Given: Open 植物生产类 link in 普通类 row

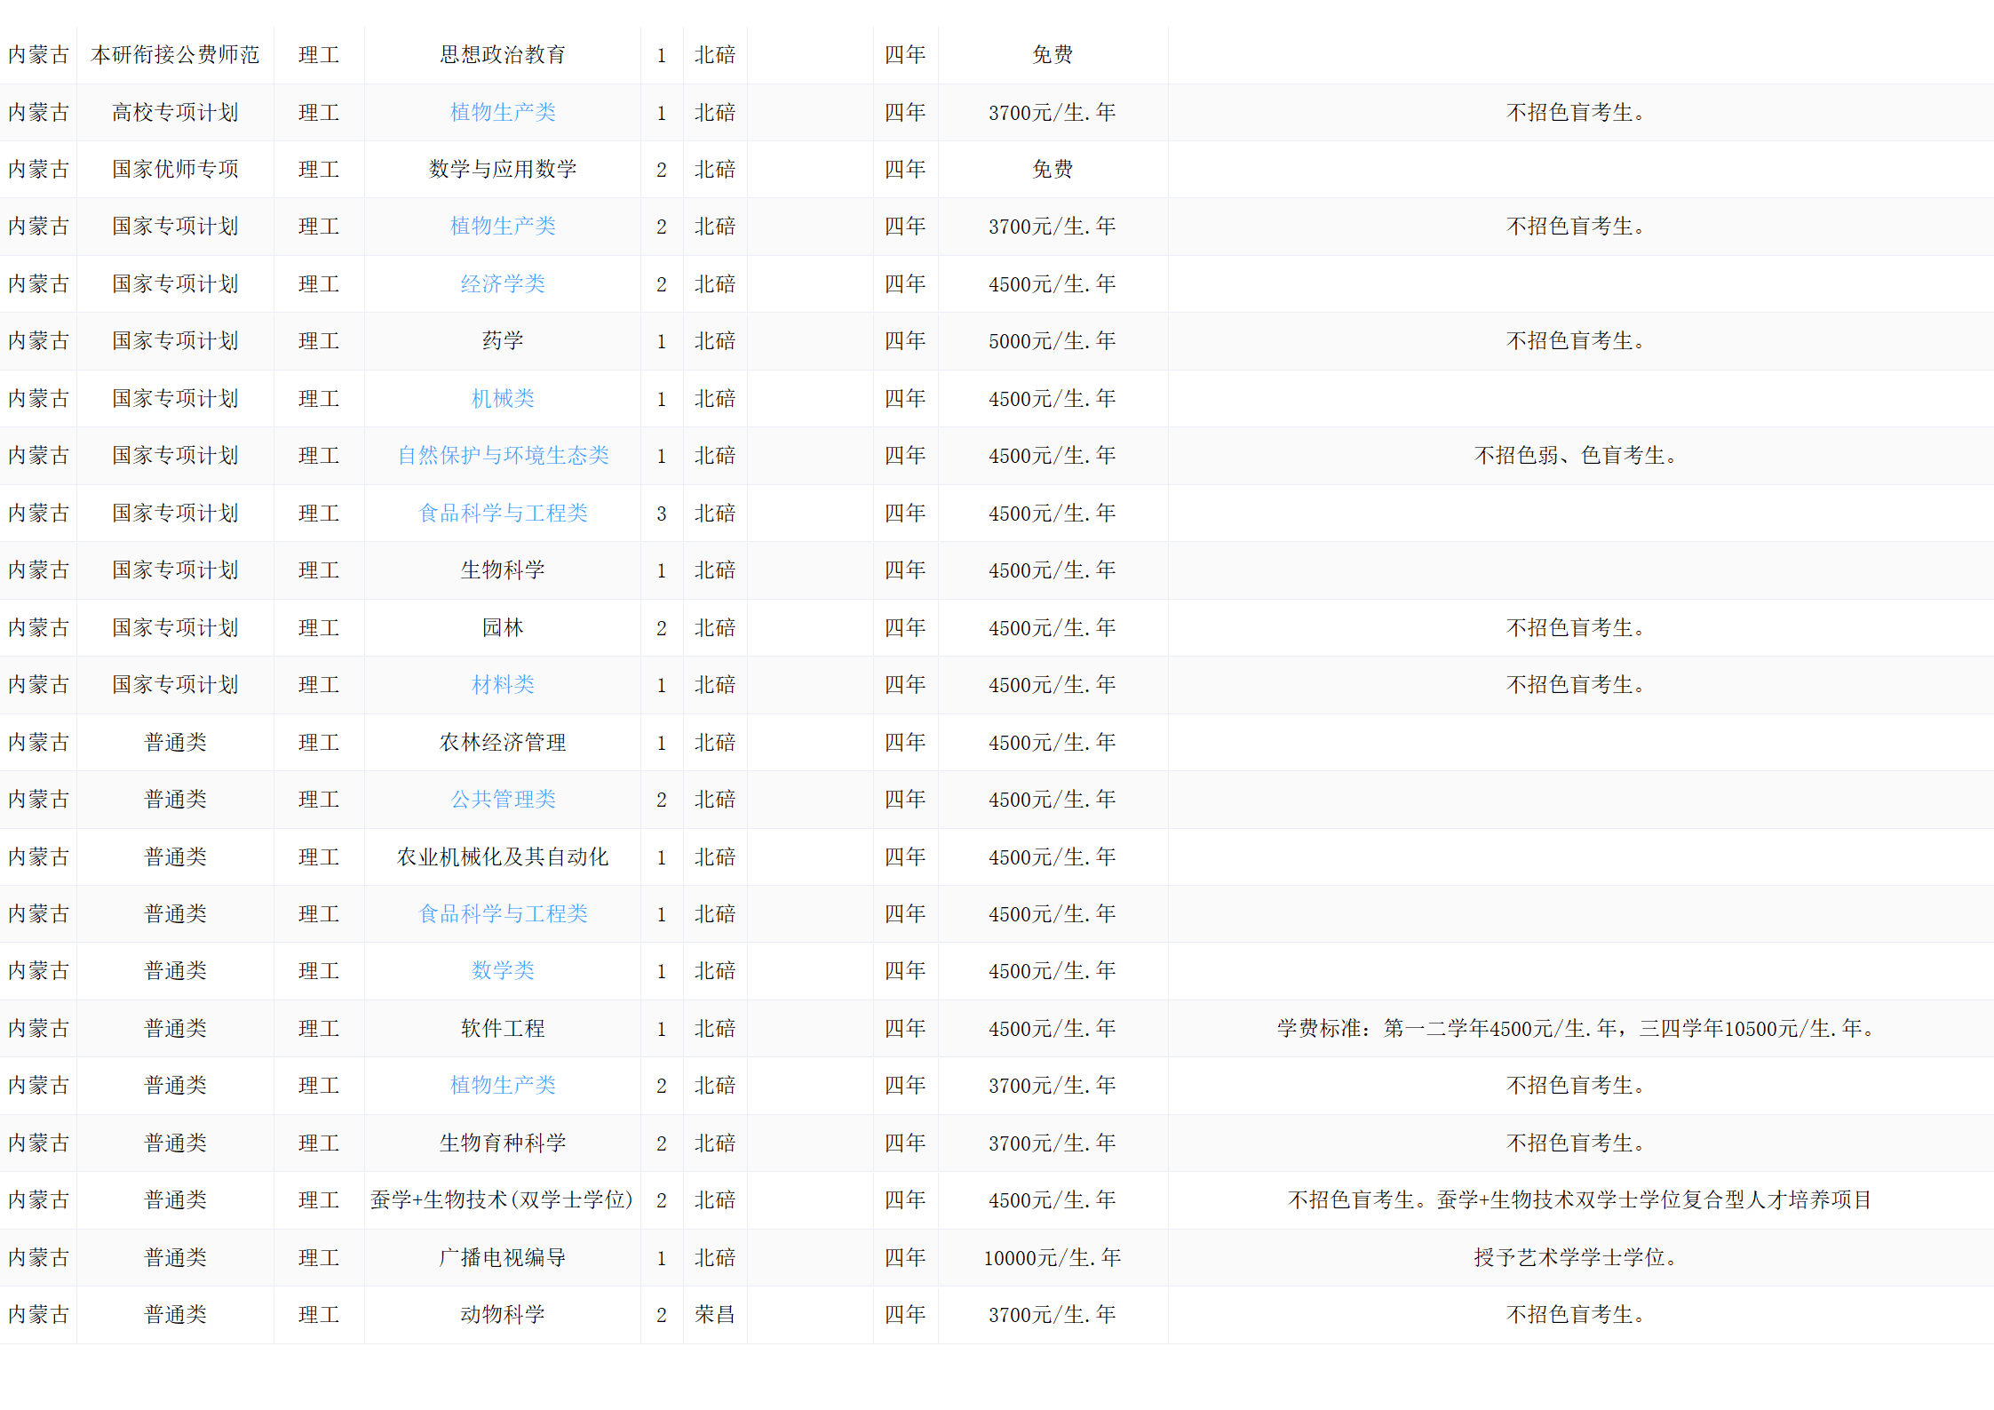Looking at the screenshot, I should pos(503,1086).
